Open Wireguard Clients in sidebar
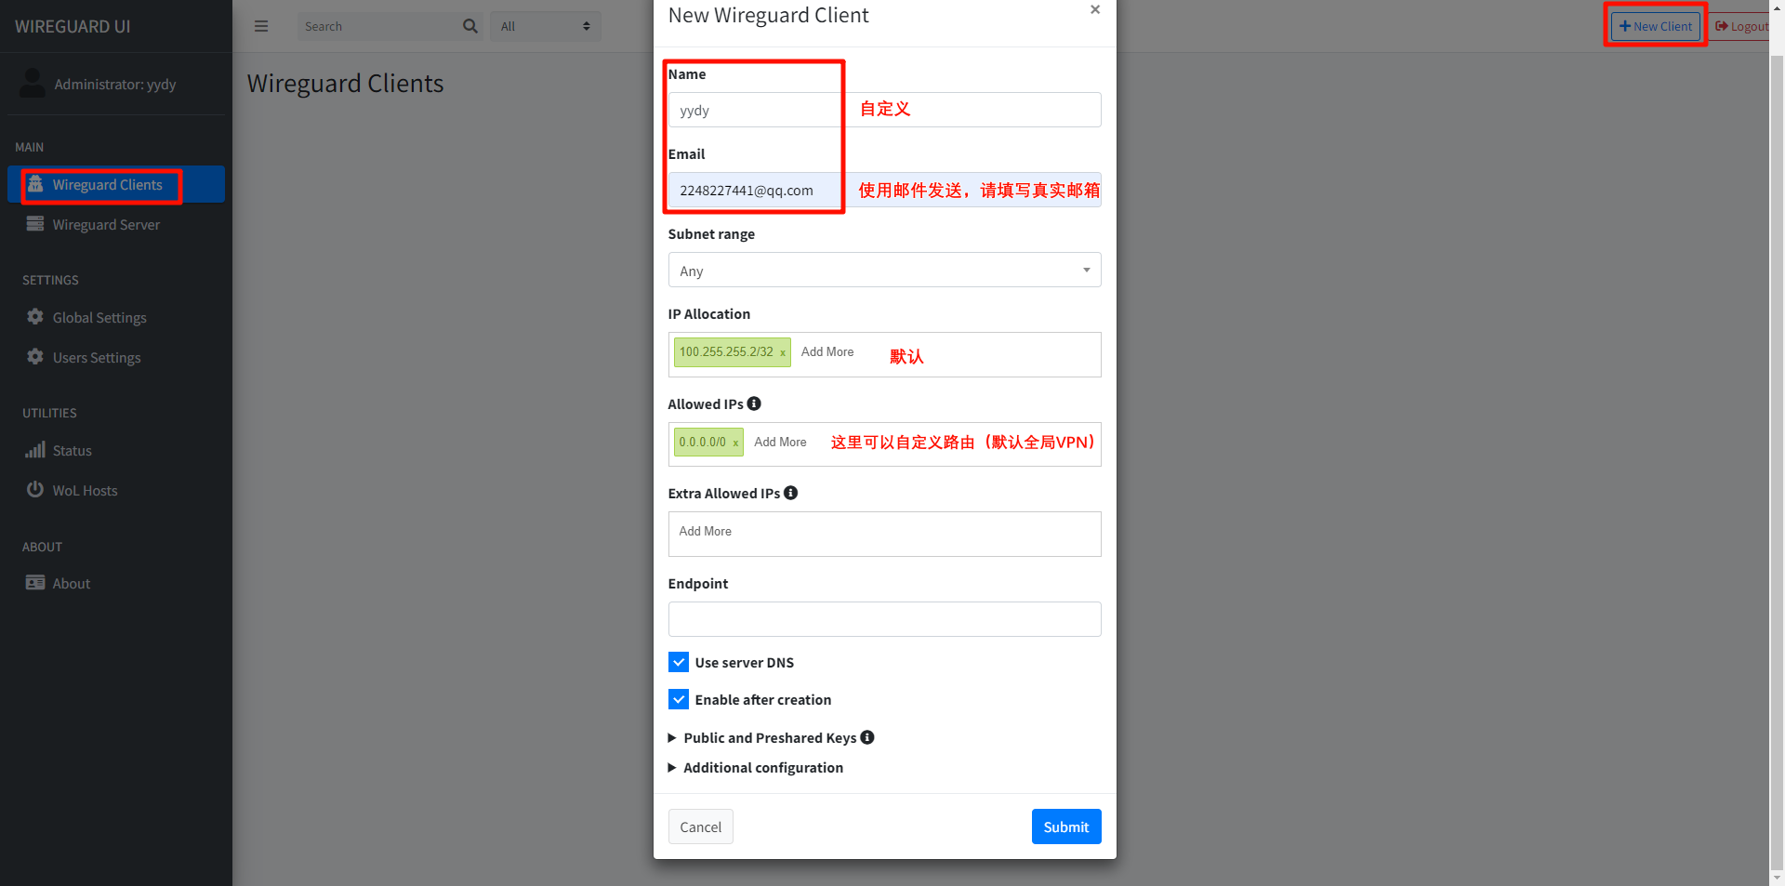 116,184
